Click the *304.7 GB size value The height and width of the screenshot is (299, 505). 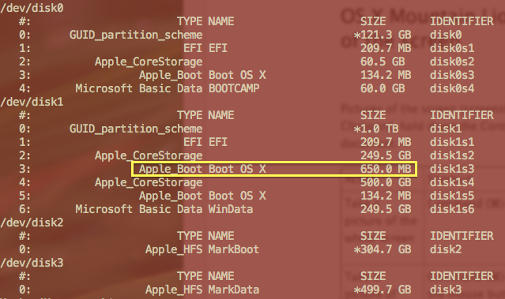(x=383, y=249)
